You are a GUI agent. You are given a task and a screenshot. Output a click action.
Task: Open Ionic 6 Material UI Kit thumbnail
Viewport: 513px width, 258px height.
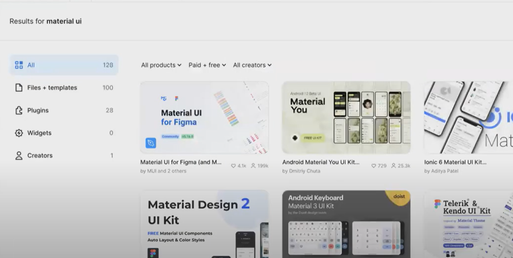[468, 118]
